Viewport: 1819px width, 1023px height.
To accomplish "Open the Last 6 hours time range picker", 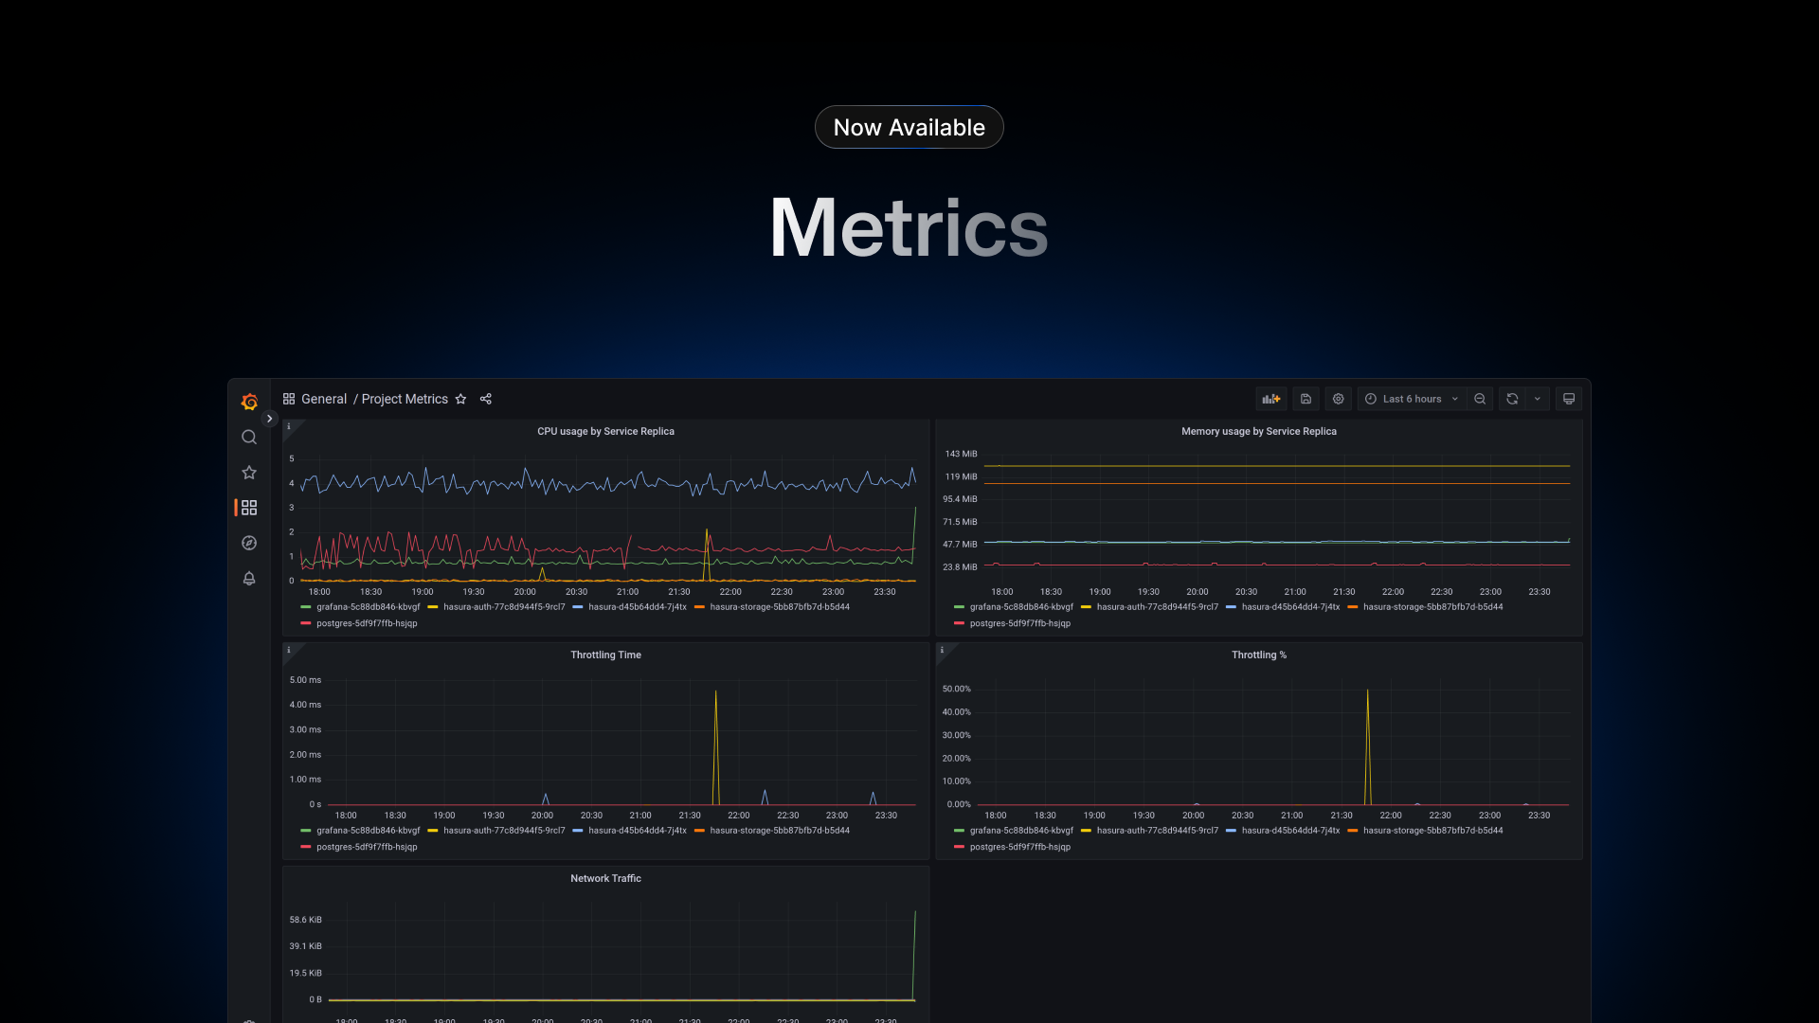I will click(x=1410, y=399).
